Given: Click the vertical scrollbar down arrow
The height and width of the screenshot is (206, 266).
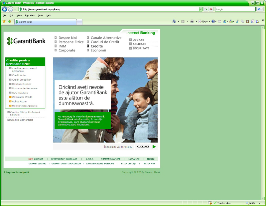Looking at the screenshot, I should pos(263,198).
